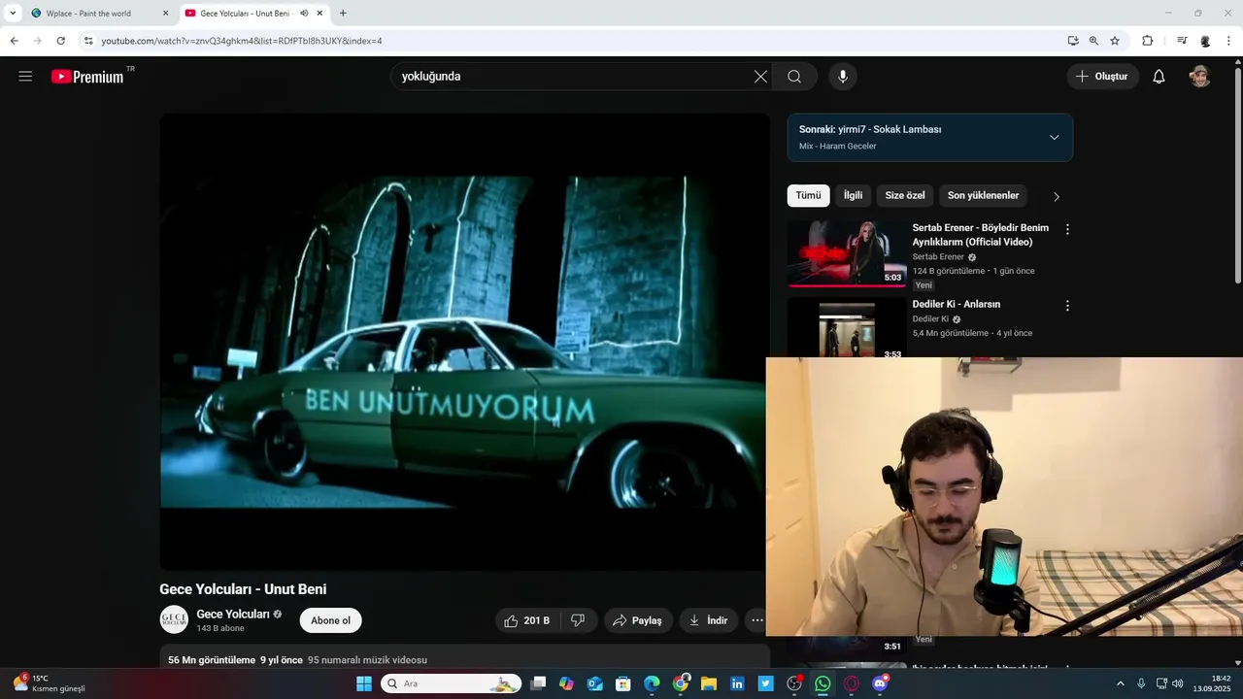Show more filter chips with right arrow

[x=1057, y=196]
